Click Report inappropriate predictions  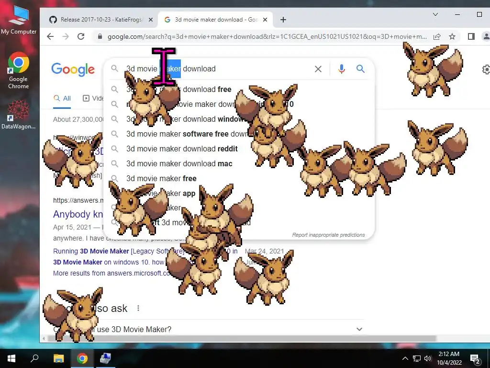point(328,235)
